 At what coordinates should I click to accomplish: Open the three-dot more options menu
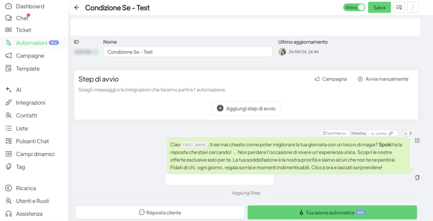[x=412, y=8]
